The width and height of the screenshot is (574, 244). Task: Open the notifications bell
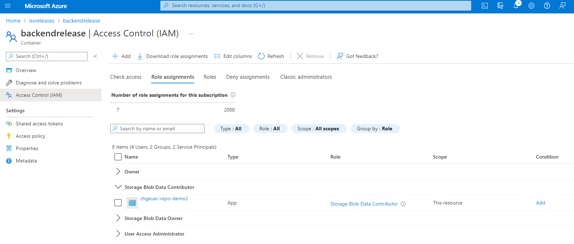[516, 6]
